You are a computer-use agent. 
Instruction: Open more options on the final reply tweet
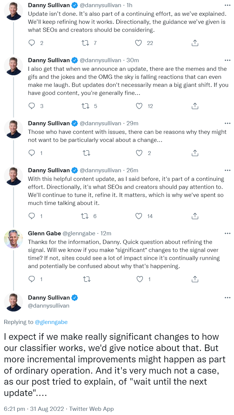227,297
